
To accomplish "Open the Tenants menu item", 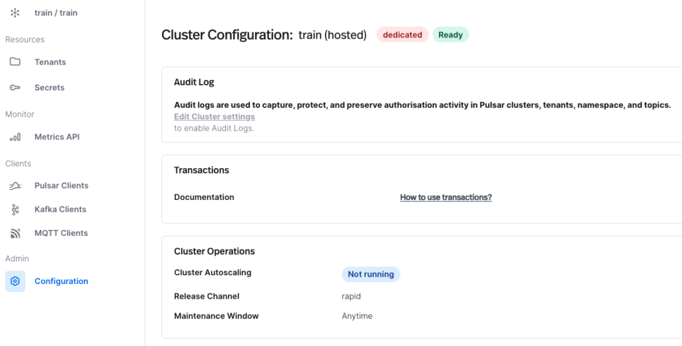I will 50,62.
